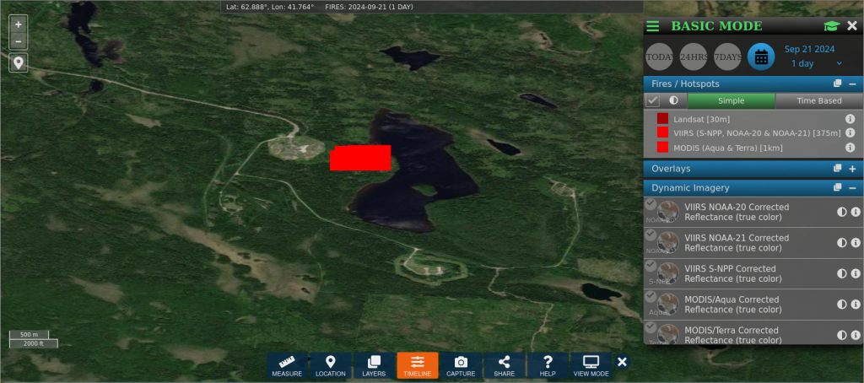Pop out the Overlays section
The image size is (864, 383).
[838, 169]
